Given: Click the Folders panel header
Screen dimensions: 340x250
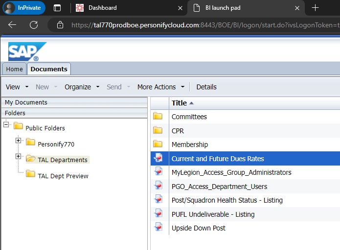Looking at the screenshot, I should [x=74, y=113].
